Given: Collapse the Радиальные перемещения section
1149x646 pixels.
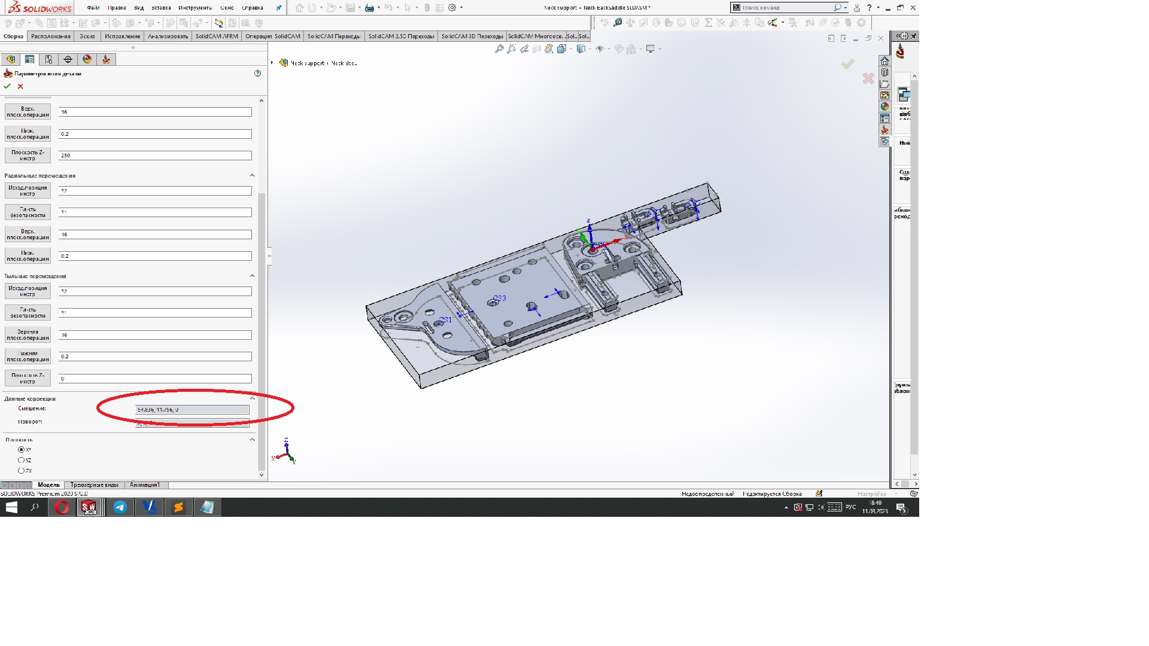Looking at the screenshot, I should pyautogui.click(x=252, y=175).
